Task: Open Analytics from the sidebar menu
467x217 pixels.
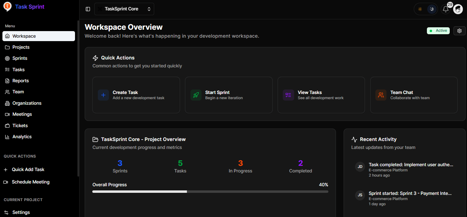Action: pos(22,137)
